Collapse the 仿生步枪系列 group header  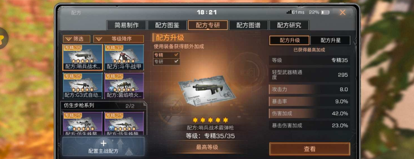coord(103,106)
